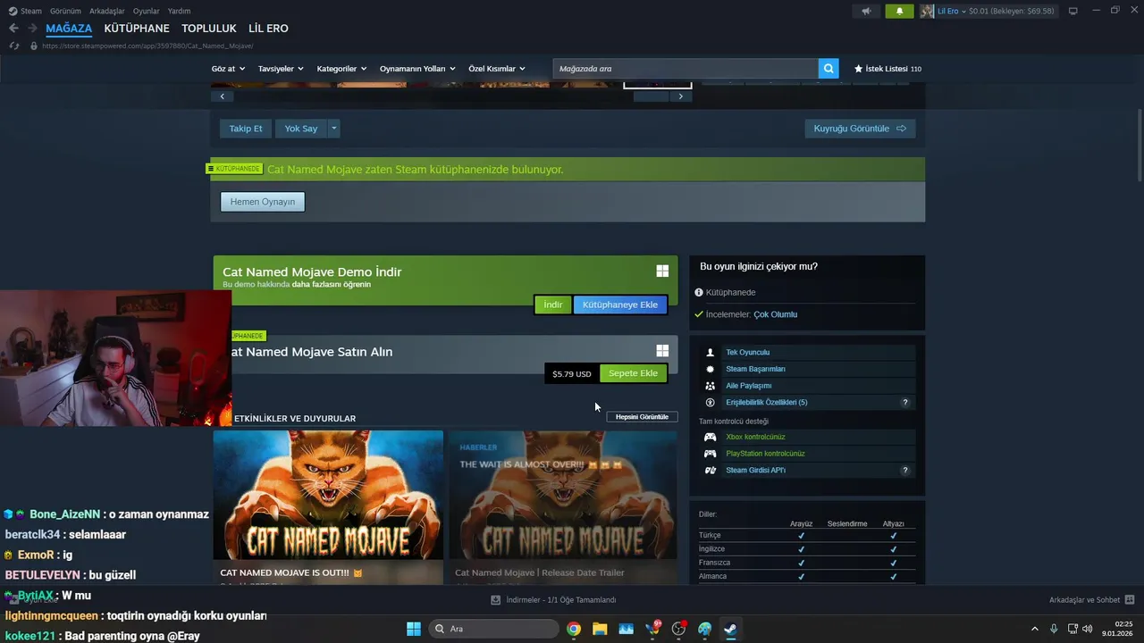Click the blue search magnifier button
1144x643 pixels.
[x=829, y=69]
